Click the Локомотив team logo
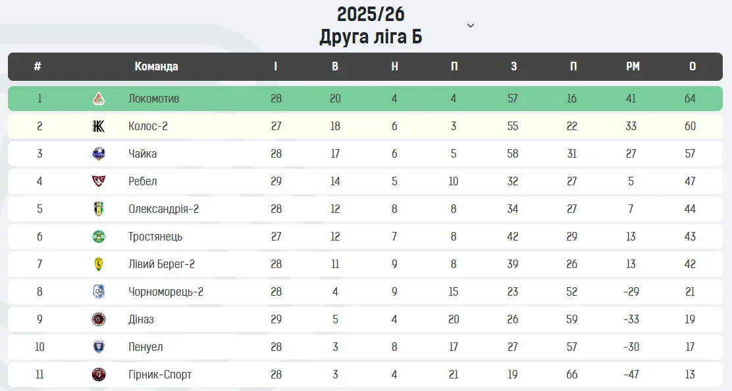Screen dimensions: 732x391 click(x=99, y=99)
